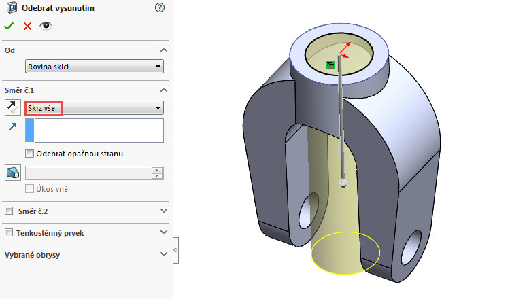Click the green sketch icon on model
Screen dimensions: 510x299
tap(330, 65)
